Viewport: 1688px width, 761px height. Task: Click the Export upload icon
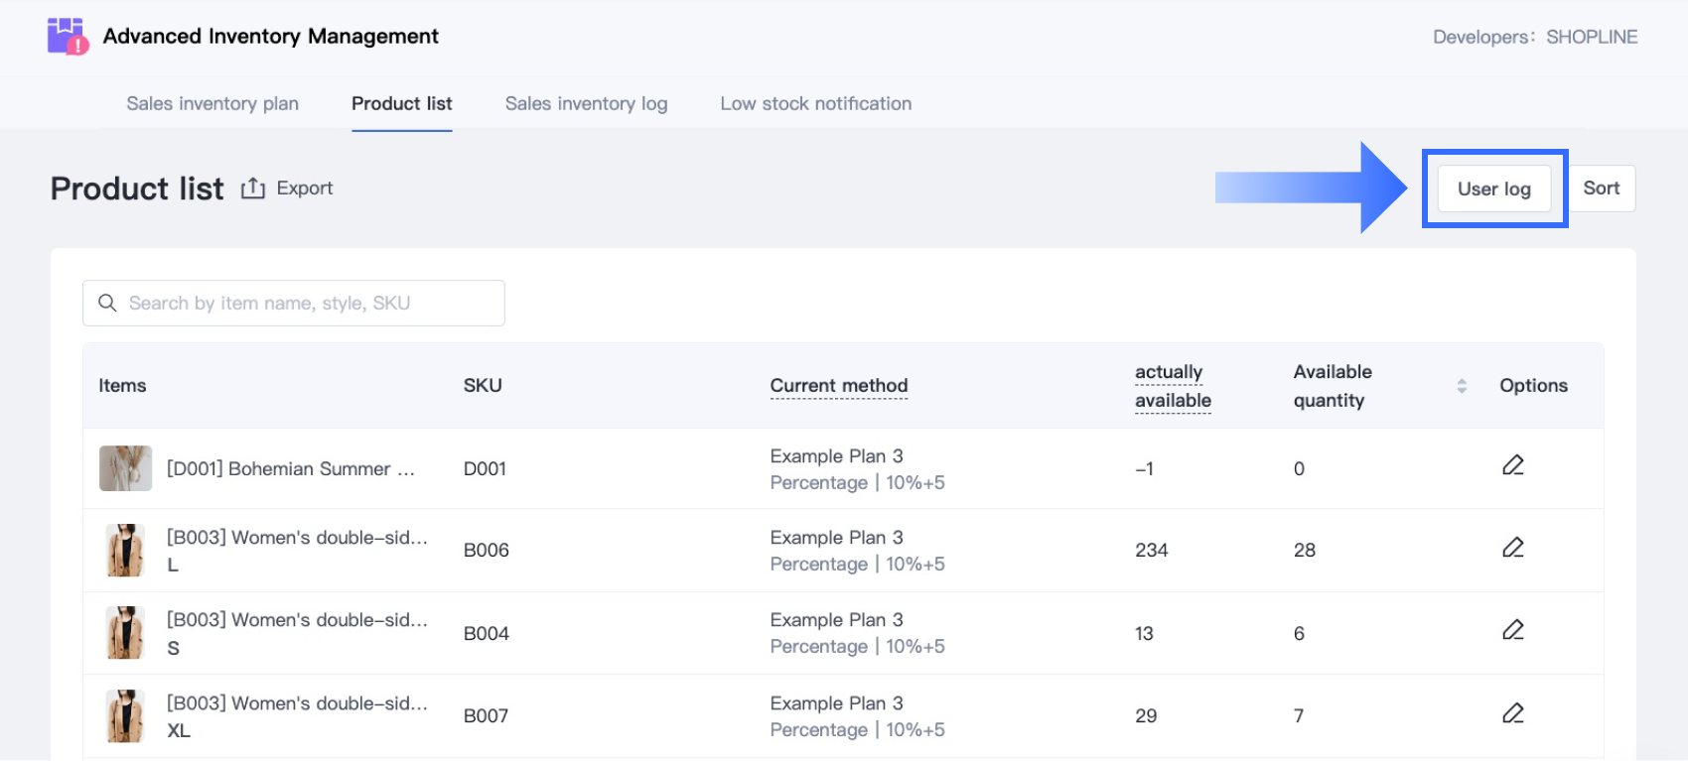pyautogui.click(x=253, y=189)
